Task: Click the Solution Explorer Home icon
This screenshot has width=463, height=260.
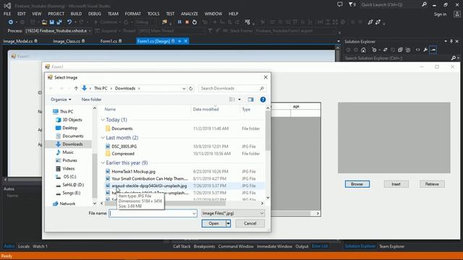Action: (x=363, y=50)
